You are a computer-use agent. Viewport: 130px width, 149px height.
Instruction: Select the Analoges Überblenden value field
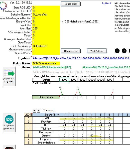pyautogui.click(x=46, y=39)
